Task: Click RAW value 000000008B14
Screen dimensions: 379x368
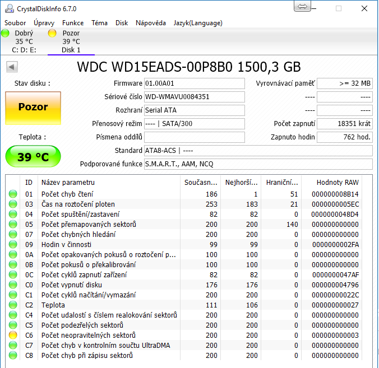Action: click(x=335, y=194)
